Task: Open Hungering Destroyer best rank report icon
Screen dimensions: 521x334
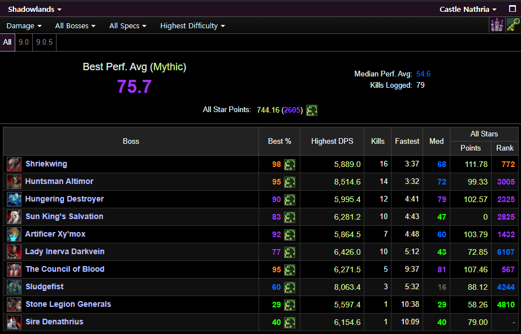Action: (290, 200)
